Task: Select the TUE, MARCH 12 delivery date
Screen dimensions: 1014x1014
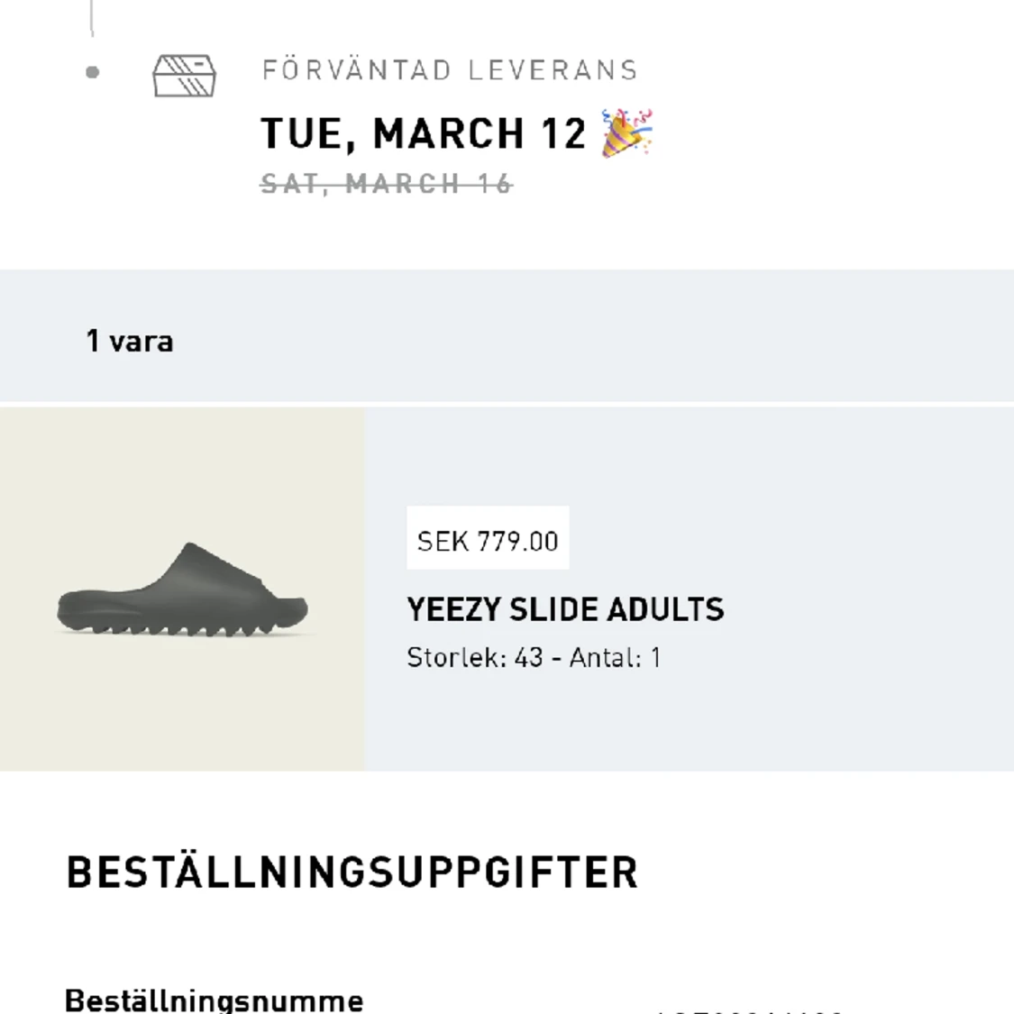Action: 424,134
